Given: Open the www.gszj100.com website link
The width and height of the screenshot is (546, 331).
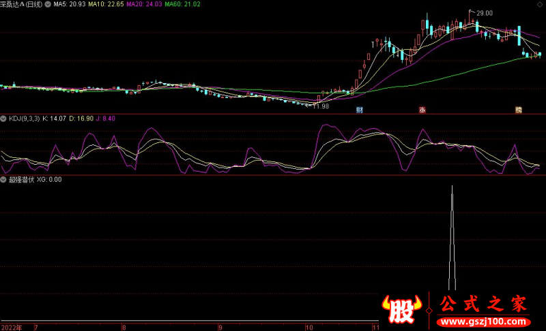Looking at the screenshot, I should 483,321.
